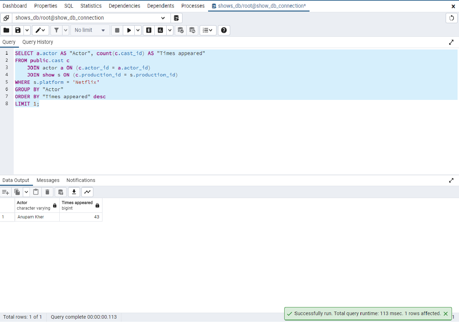Open the graph visualiser

87,192
